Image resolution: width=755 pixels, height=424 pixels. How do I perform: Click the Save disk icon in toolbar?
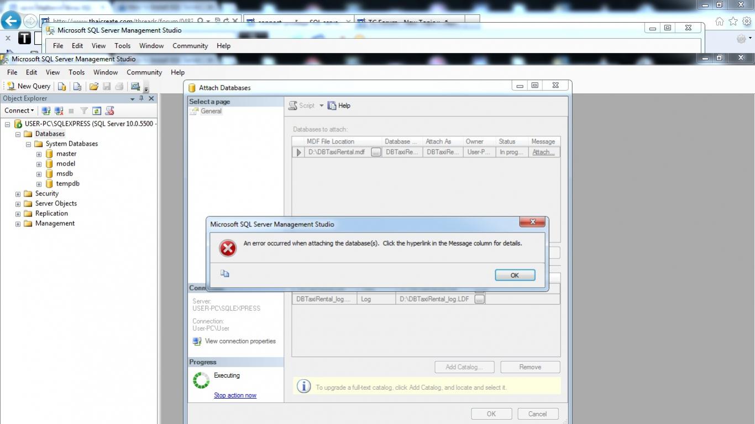[107, 86]
